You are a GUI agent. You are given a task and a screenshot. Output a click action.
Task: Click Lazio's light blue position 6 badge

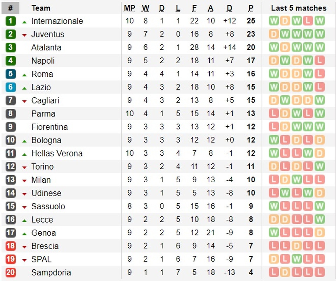point(10,87)
